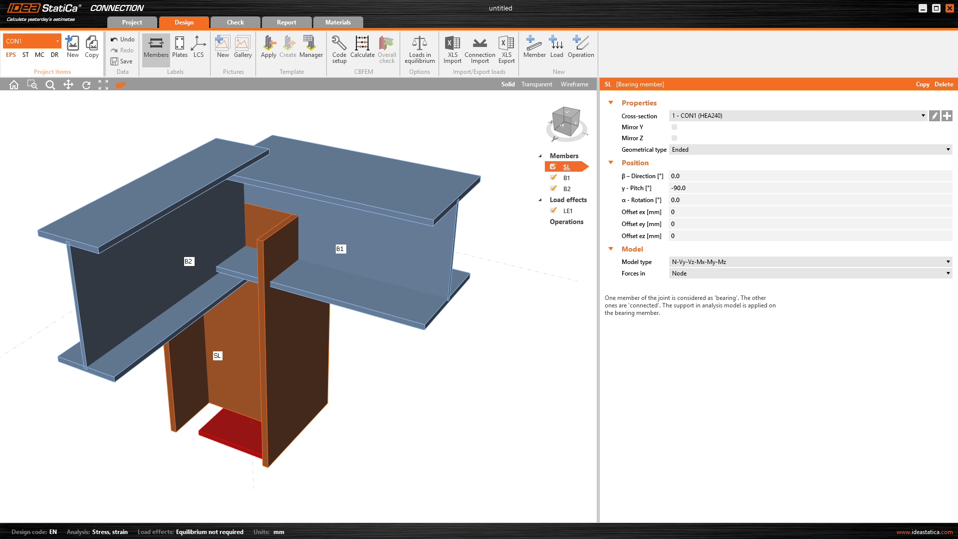958x539 pixels.
Task: Collapse the Position section
Action: [x=611, y=163]
